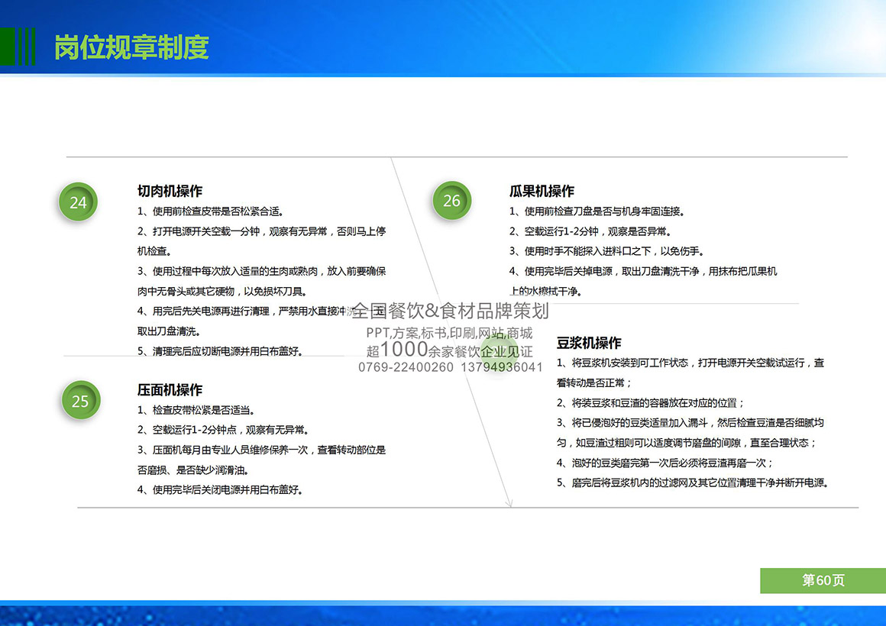The height and width of the screenshot is (626, 886).
Task: Click the phone number 0769-22400260
Action: coord(406,367)
